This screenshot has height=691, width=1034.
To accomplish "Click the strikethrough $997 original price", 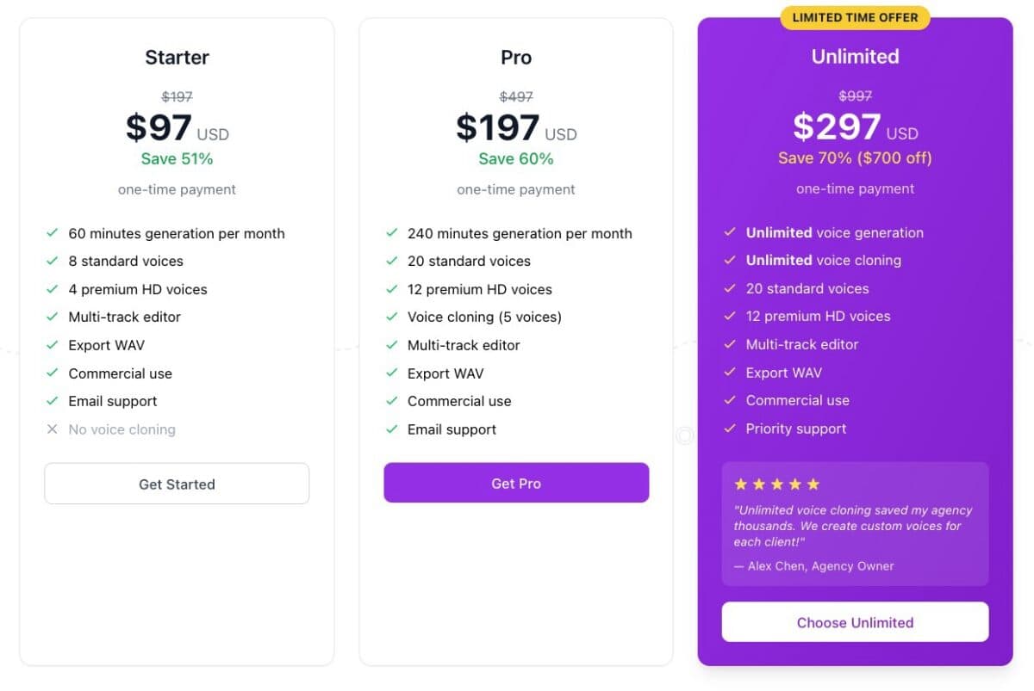I will 855,96.
